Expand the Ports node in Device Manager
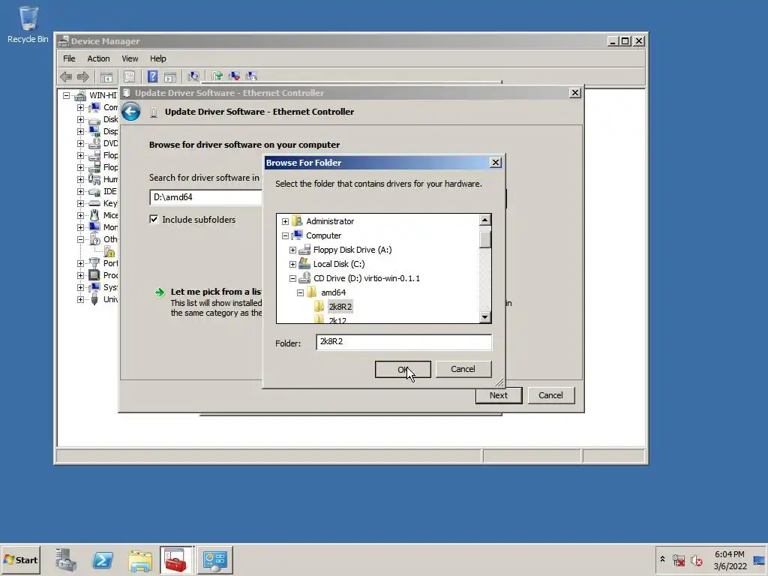 pyautogui.click(x=80, y=263)
